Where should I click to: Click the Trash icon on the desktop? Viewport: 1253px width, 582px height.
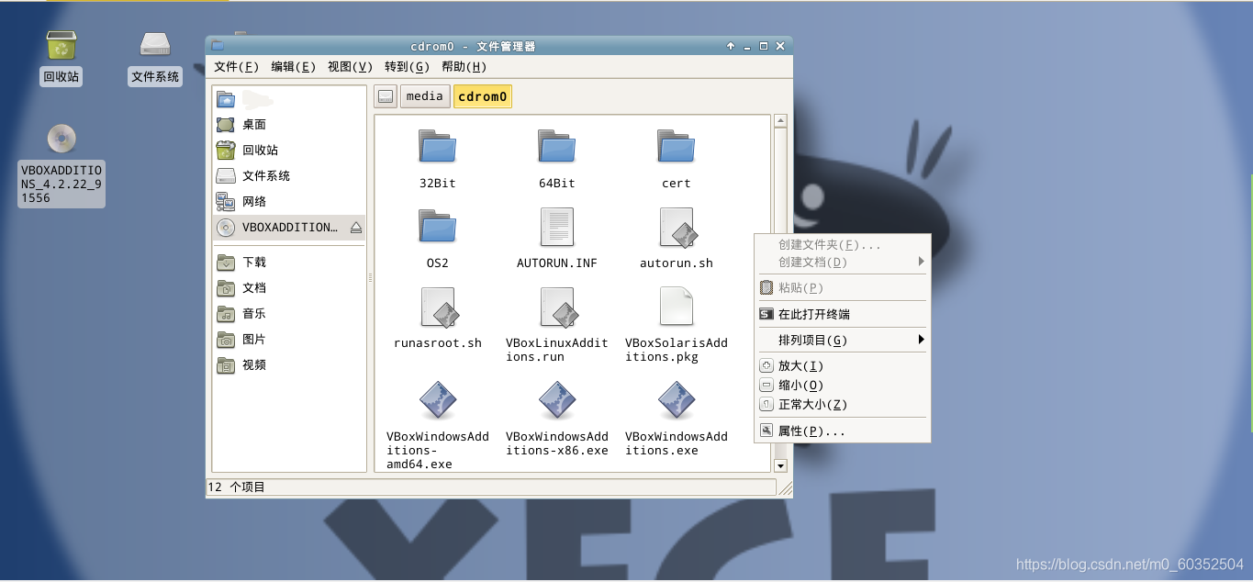[62, 44]
